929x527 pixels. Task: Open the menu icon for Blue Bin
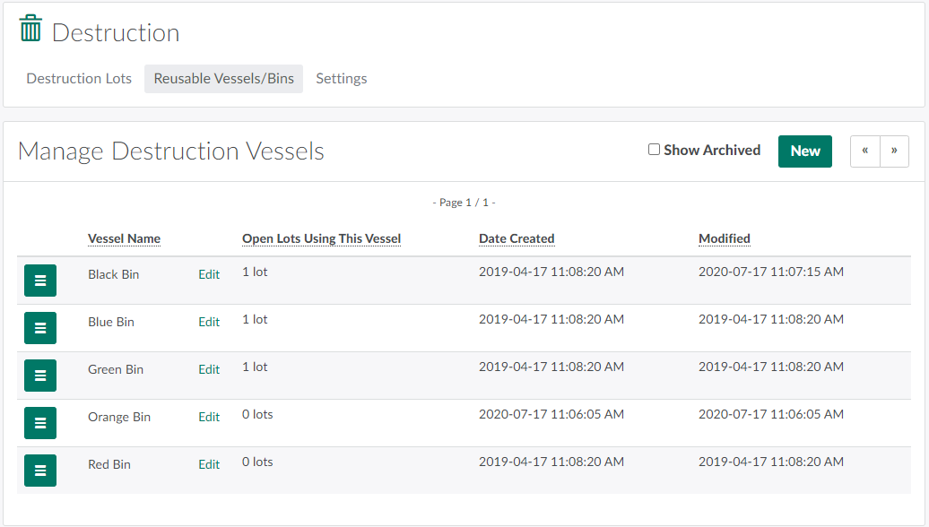click(x=40, y=328)
